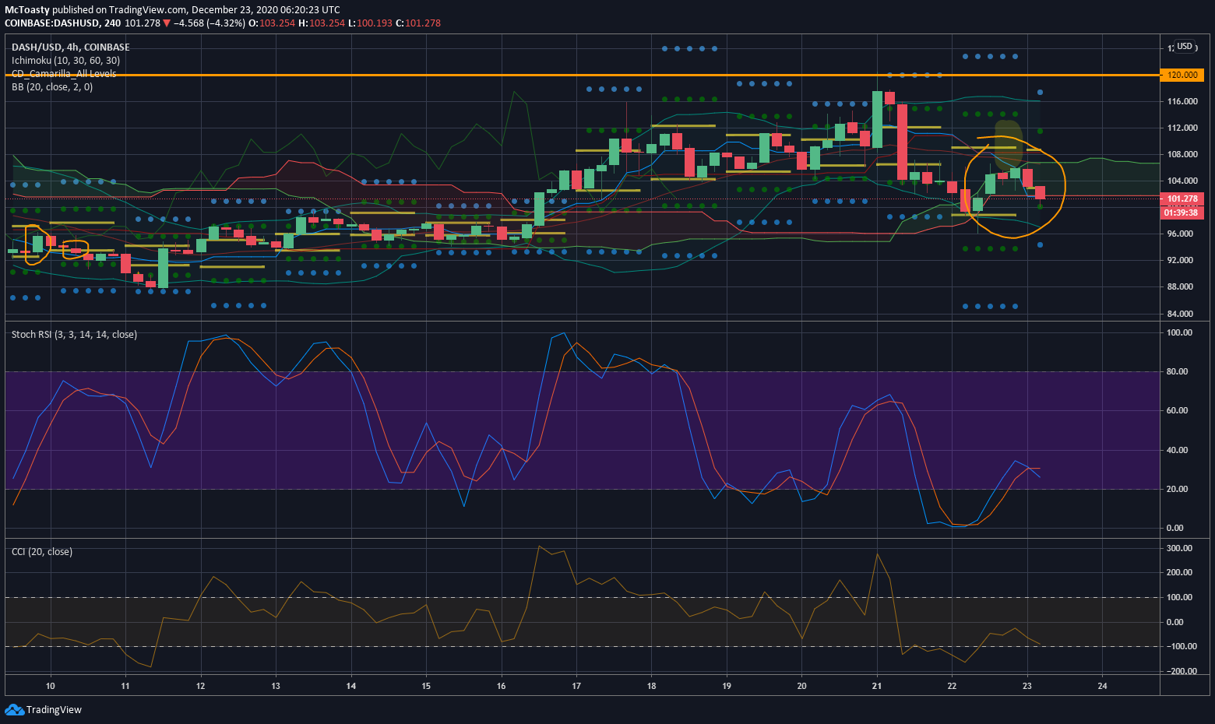1215x724 pixels.
Task: Click the December 23, 2020 publish timestamp
Action: 265,10
